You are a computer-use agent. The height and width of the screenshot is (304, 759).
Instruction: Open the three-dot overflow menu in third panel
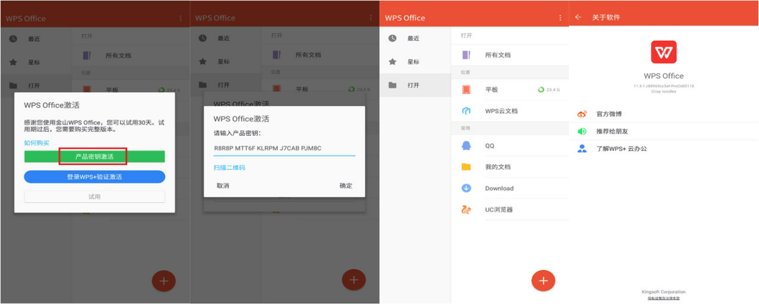pos(560,18)
